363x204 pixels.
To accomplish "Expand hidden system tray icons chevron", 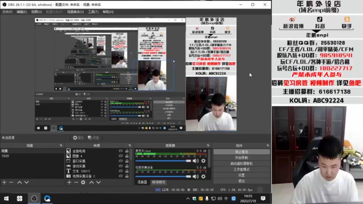I will click(x=188, y=199).
